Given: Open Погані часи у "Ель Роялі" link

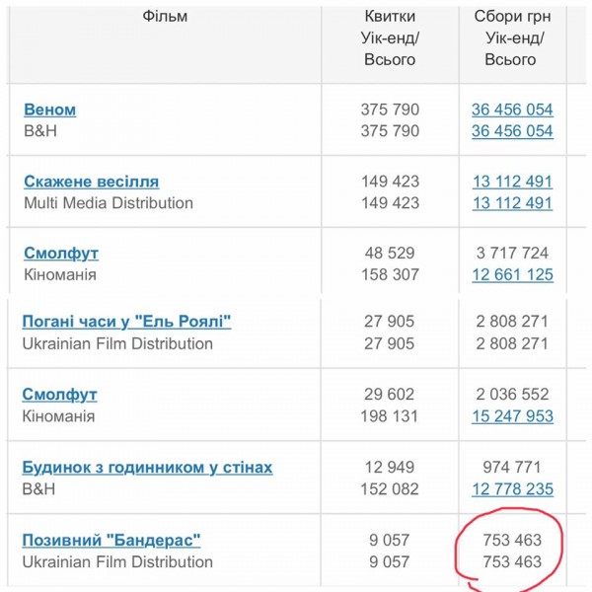Looking at the screenshot, I should pyautogui.click(x=126, y=322).
